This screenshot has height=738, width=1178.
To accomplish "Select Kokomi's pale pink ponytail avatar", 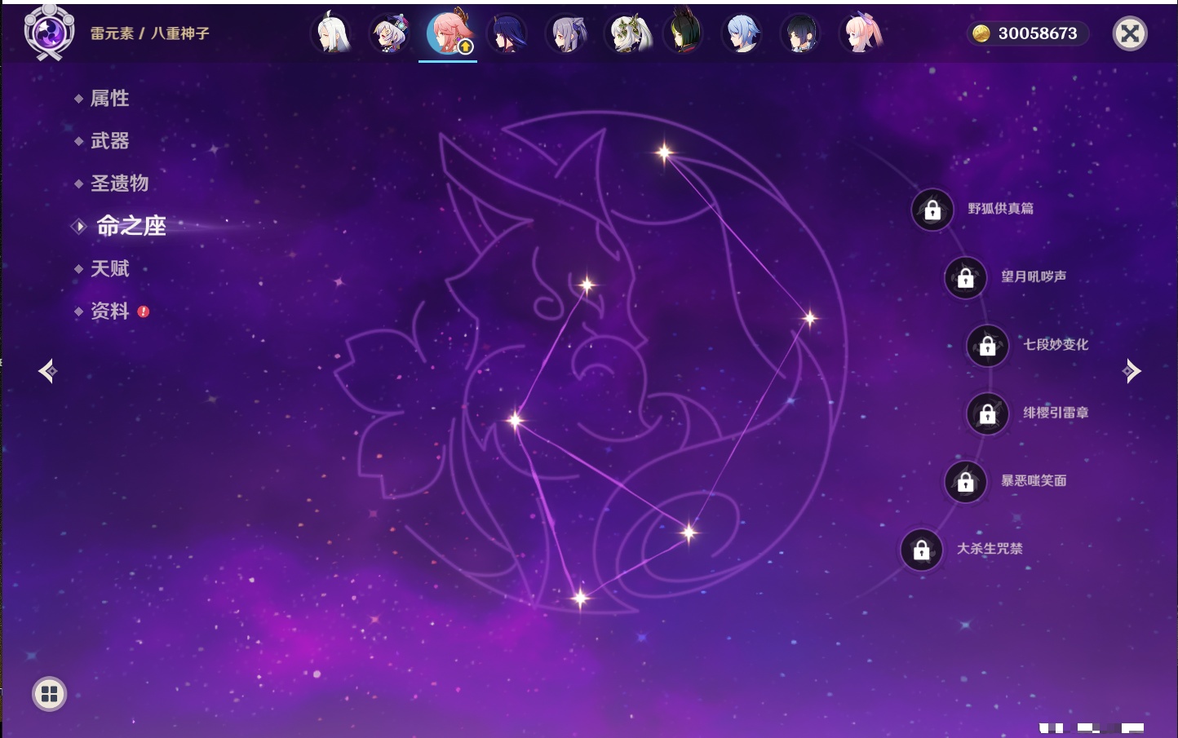I will tap(861, 33).
